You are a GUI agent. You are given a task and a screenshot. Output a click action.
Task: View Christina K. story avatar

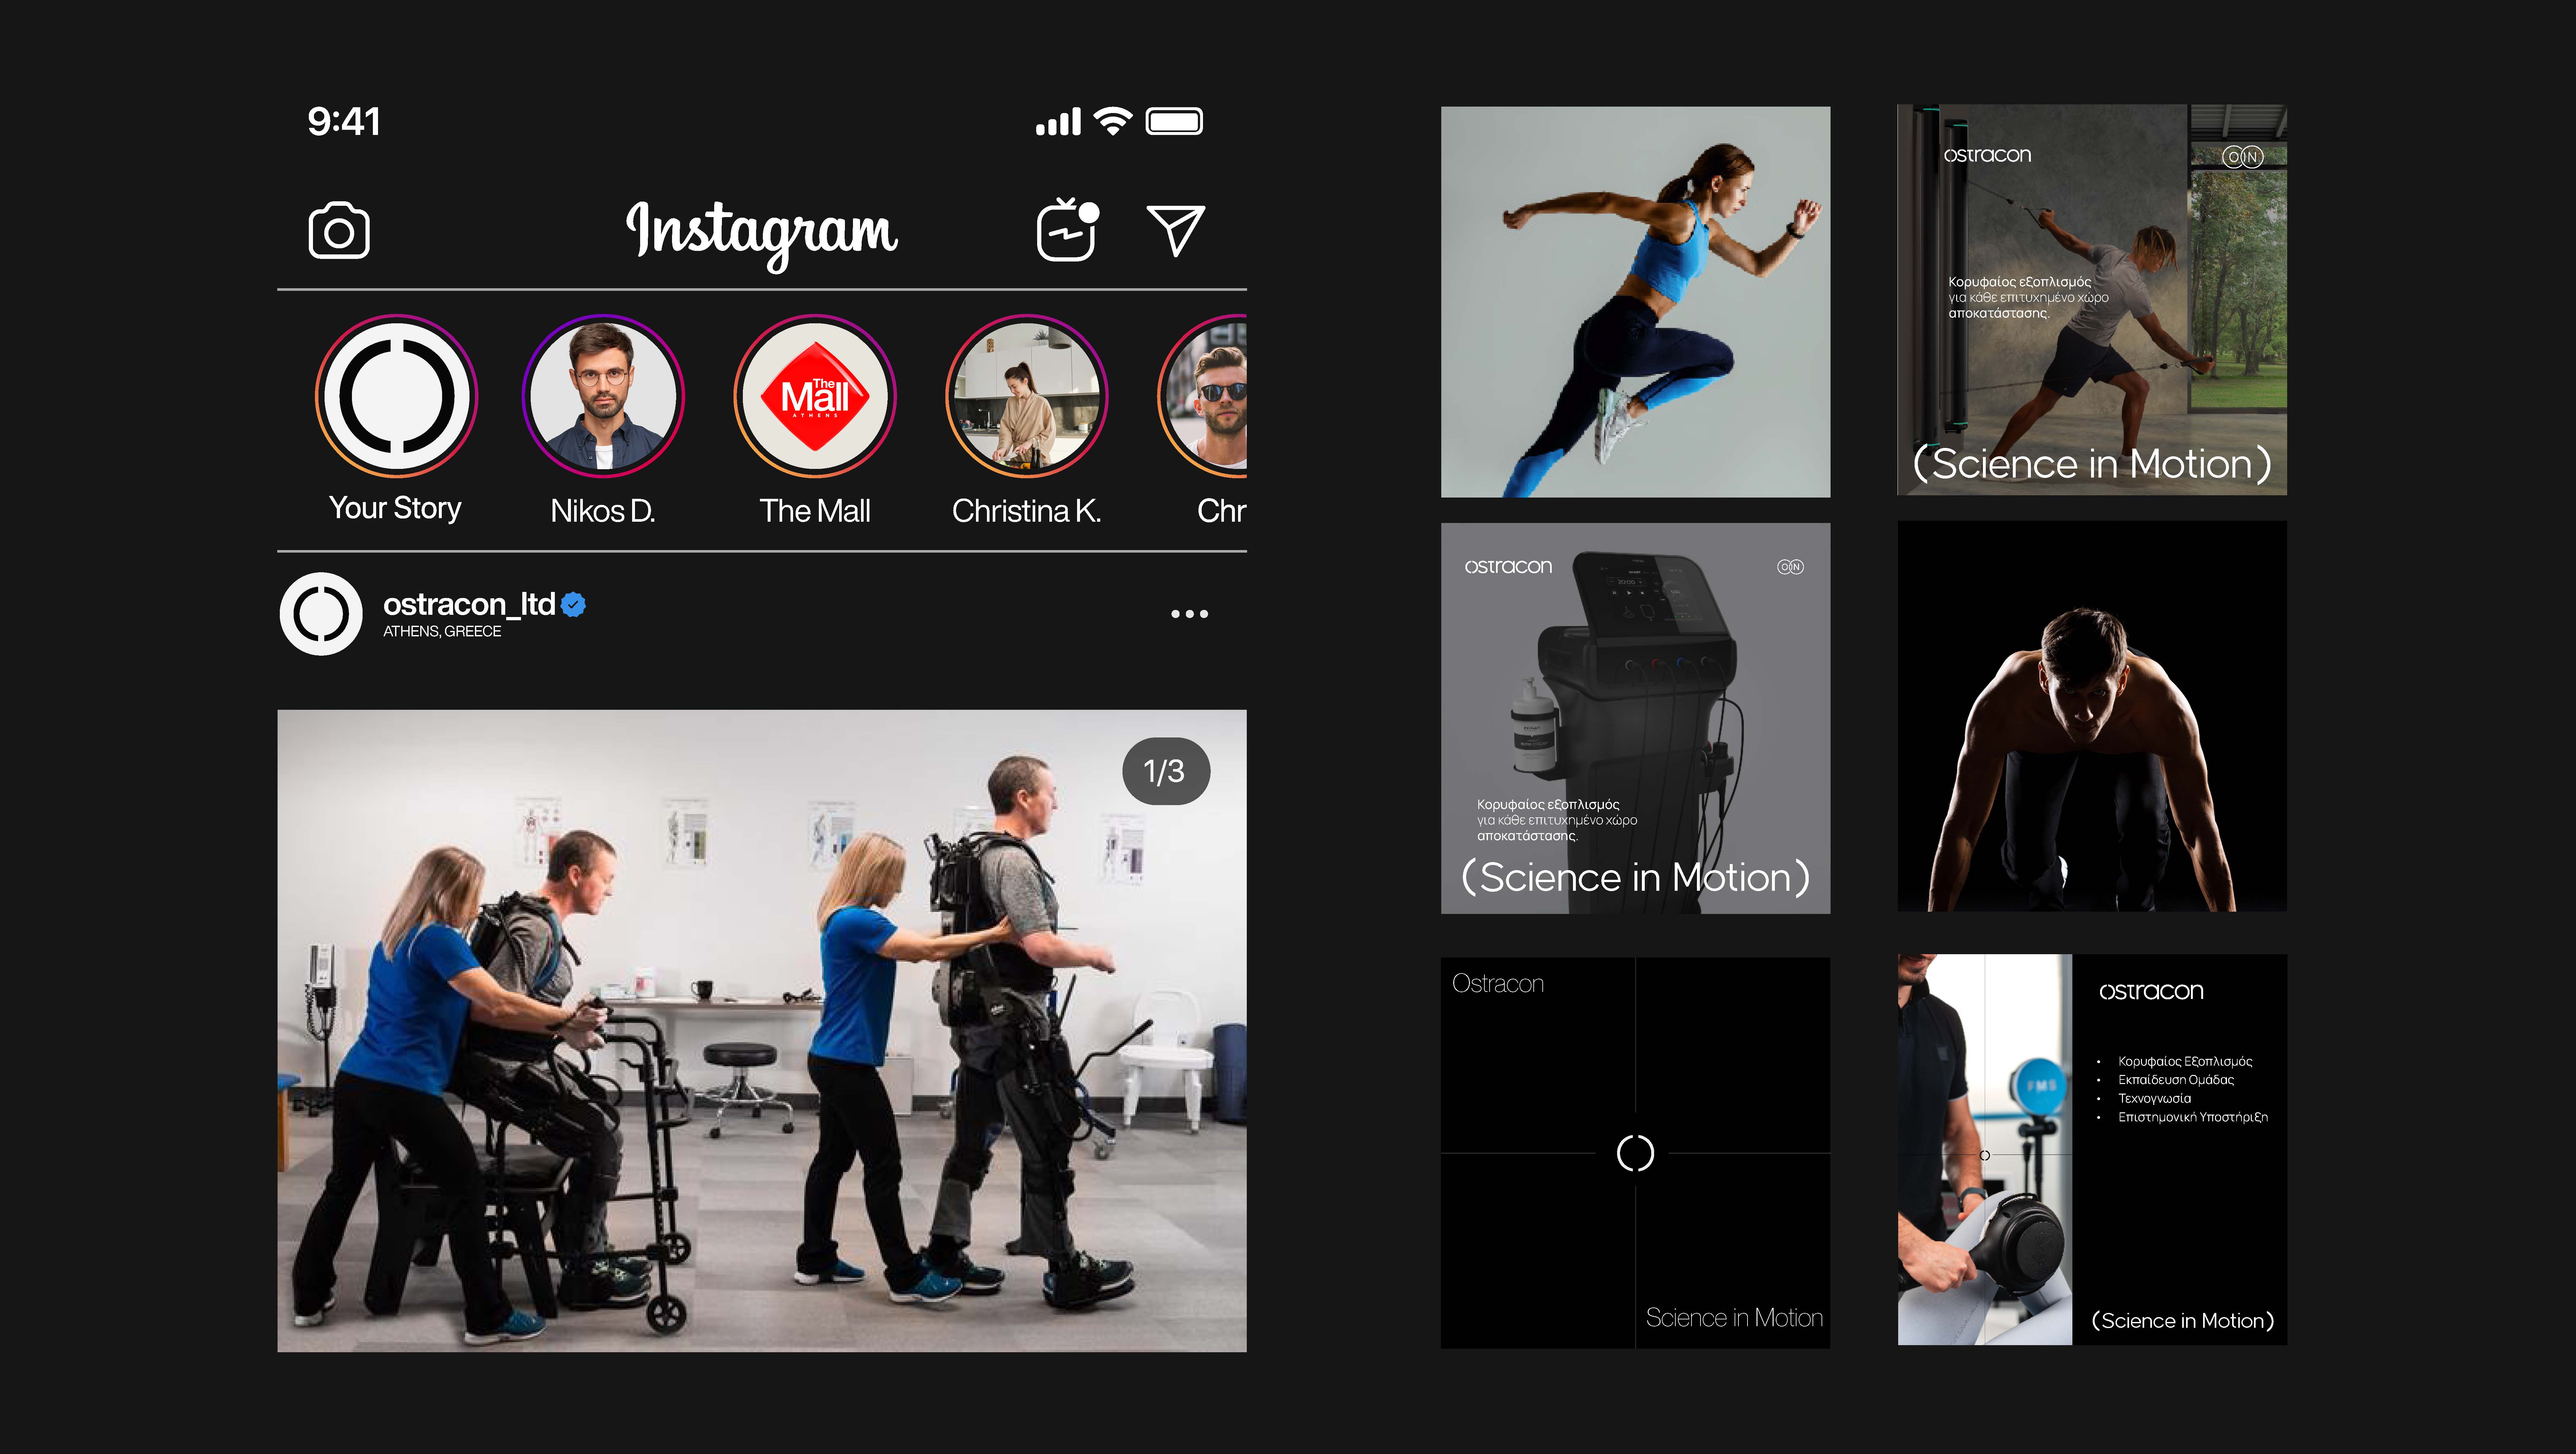(x=1027, y=396)
